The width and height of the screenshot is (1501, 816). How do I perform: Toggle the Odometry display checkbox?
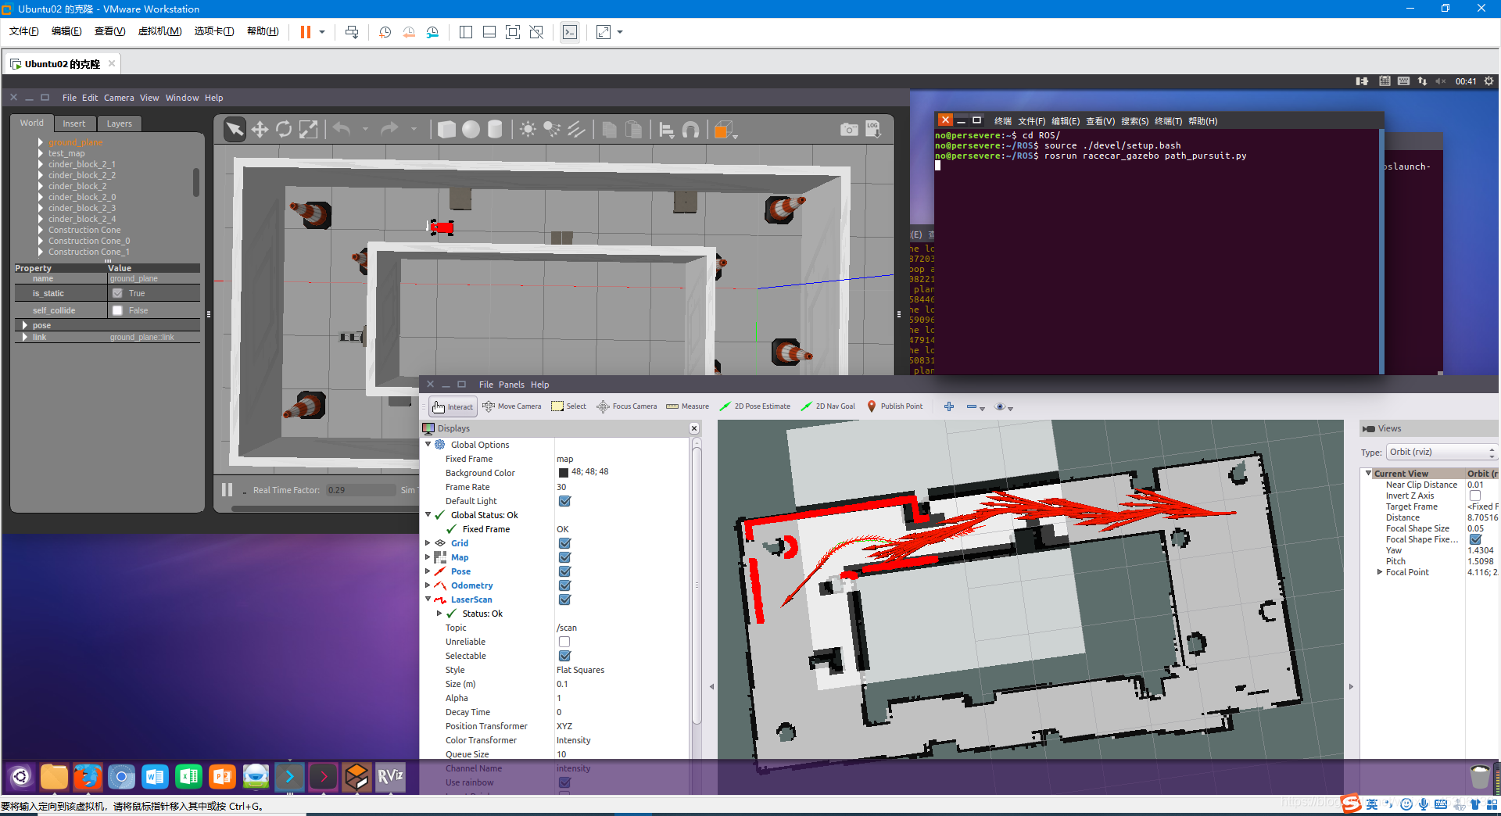click(x=564, y=585)
